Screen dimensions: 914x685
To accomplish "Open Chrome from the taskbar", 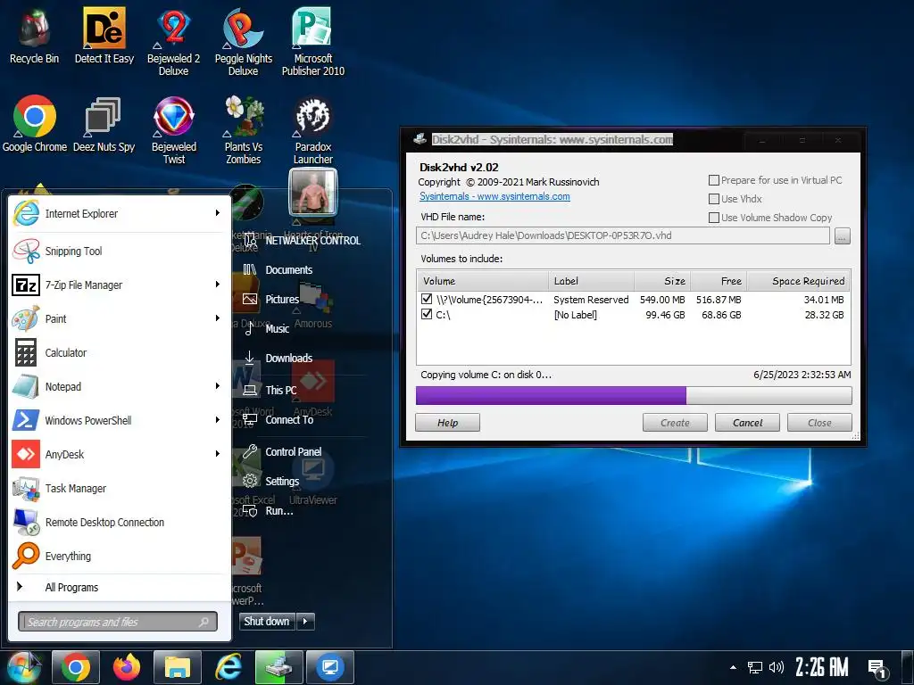I will 76,667.
